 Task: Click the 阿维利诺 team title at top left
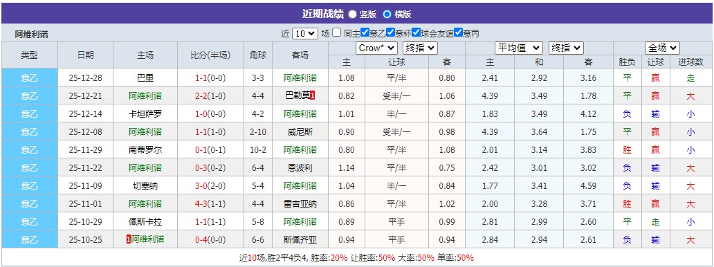(x=31, y=34)
